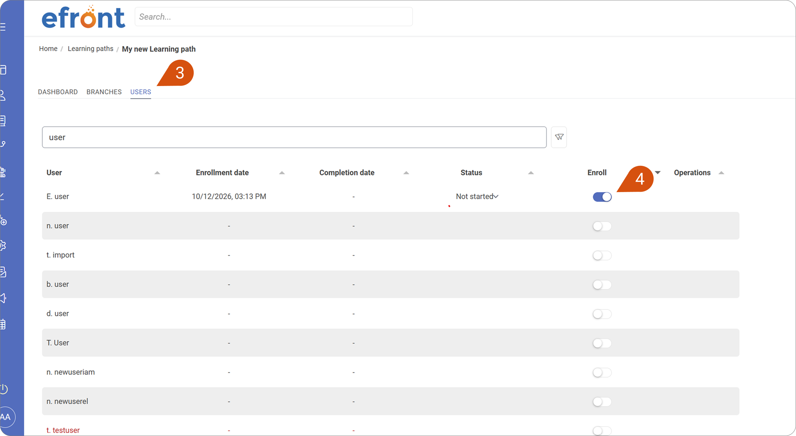796x436 pixels.
Task: Open the megaphone announcements icon in sidebar
Action: (3, 298)
